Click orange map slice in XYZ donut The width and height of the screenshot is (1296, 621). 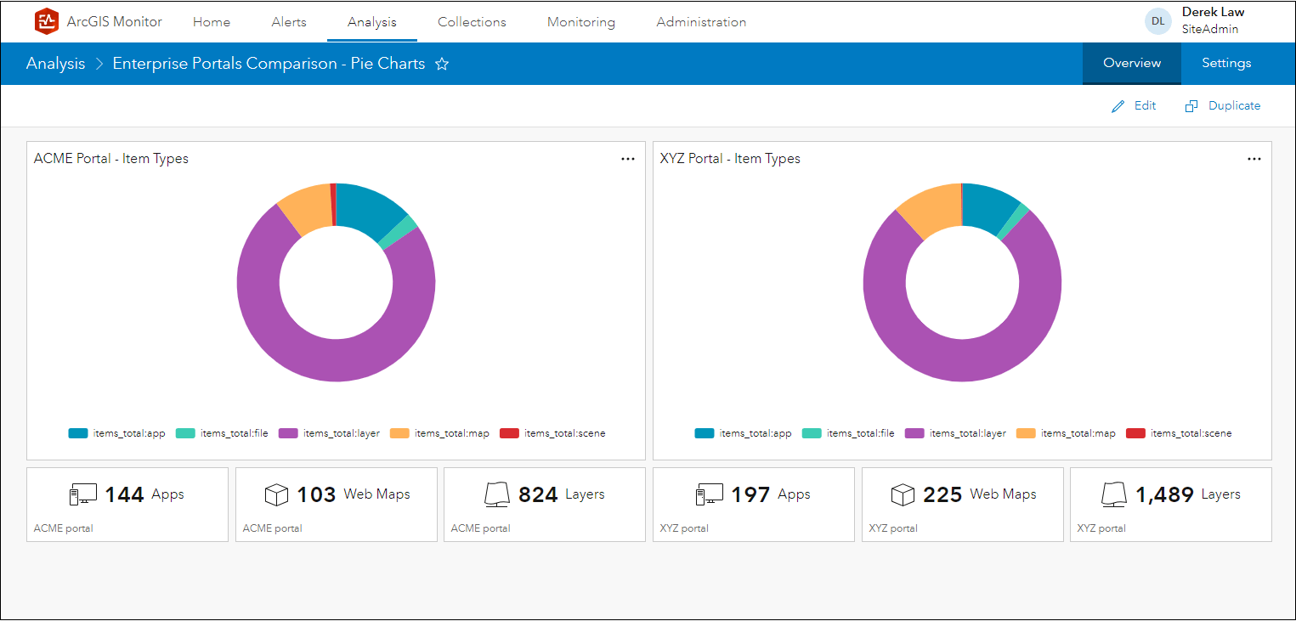(x=933, y=209)
